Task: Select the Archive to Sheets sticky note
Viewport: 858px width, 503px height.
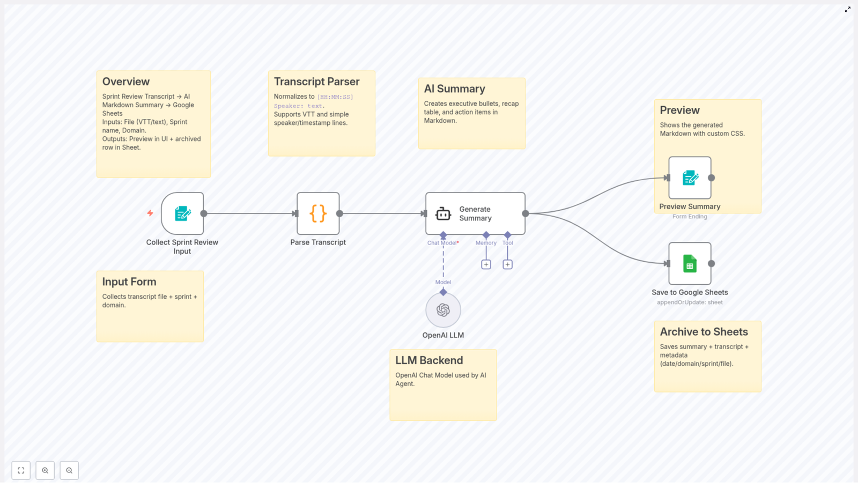Action: (707, 375)
